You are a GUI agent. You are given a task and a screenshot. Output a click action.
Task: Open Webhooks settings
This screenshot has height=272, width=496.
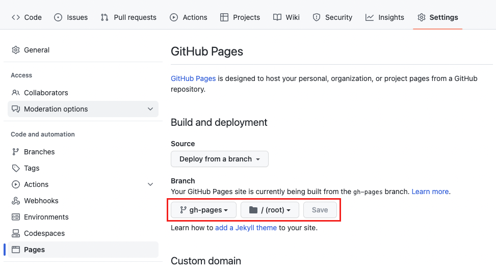pos(83,201)
